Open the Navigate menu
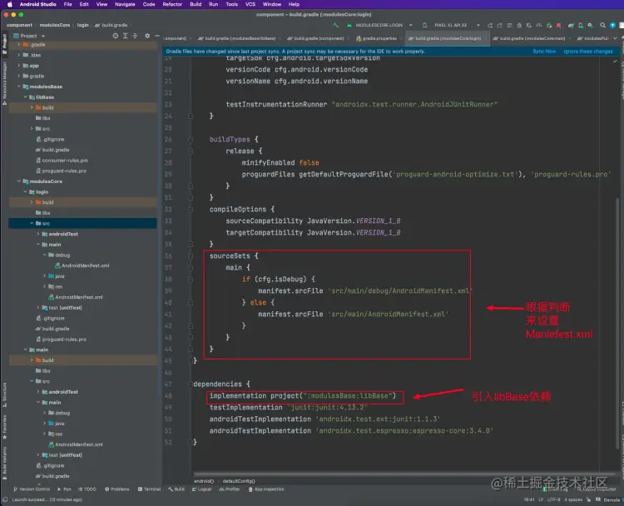Viewport: 624px width, 506px height. 125,4
